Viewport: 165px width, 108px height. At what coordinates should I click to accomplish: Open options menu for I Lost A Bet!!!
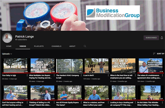(x=108, y=75)
